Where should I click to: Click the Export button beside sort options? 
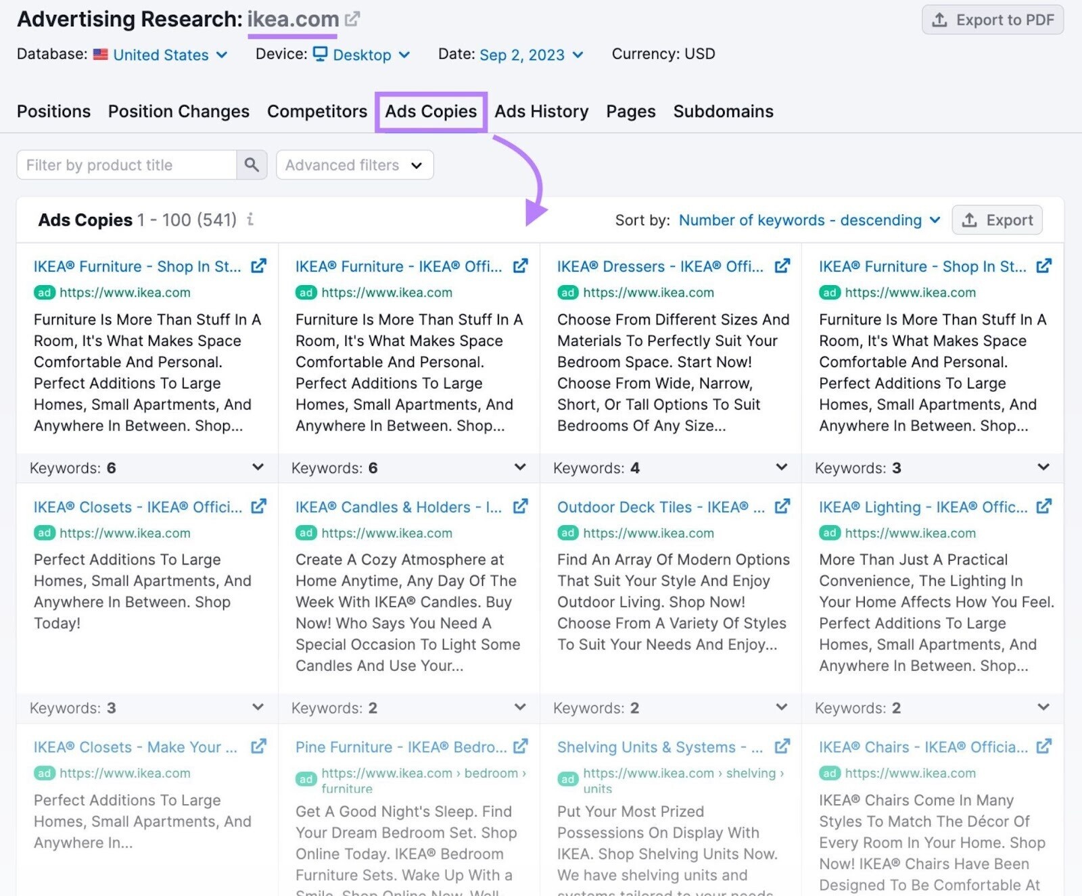tap(997, 220)
